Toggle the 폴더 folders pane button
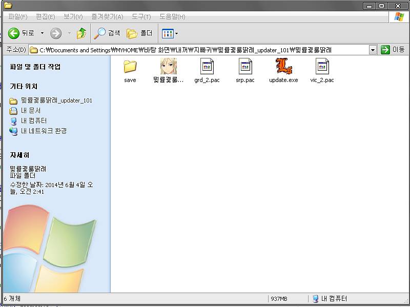 click(x=139, y=33)
